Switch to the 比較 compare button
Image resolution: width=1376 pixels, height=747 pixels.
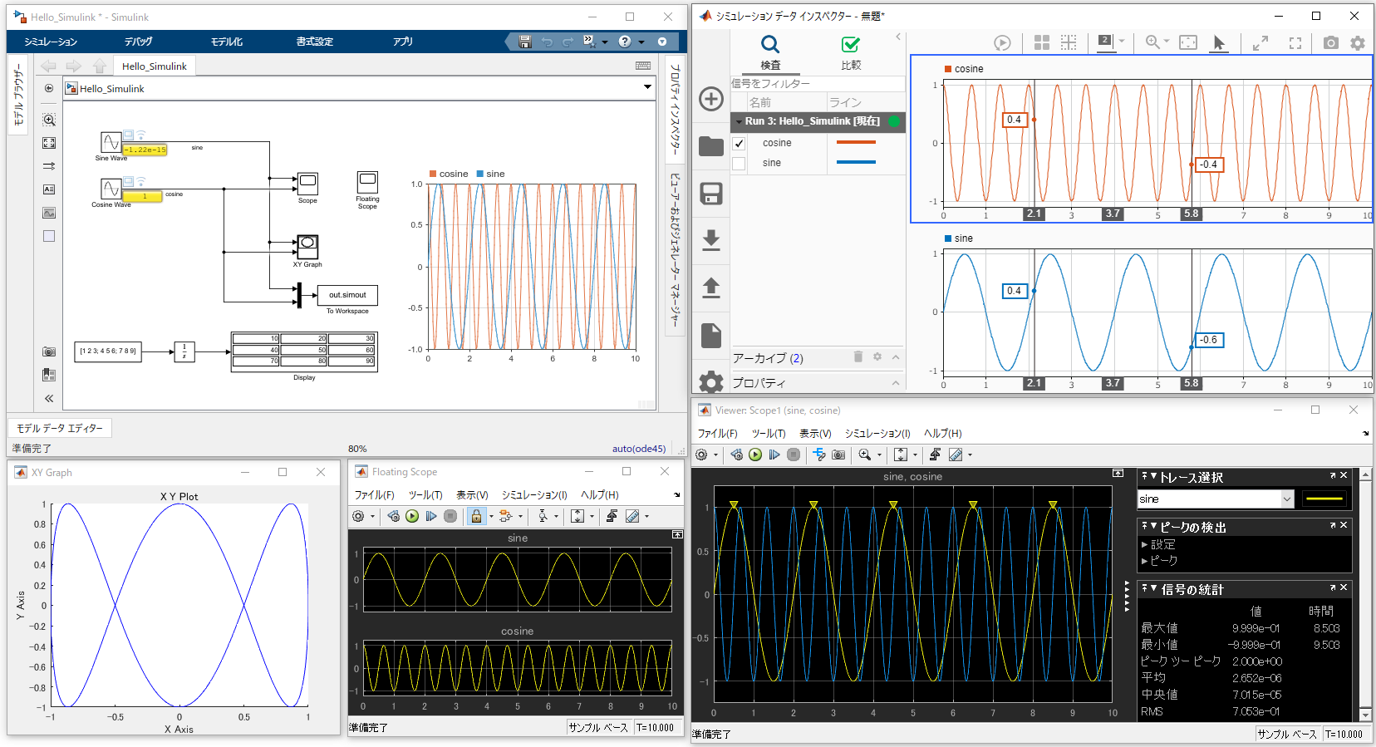(850, 52)
